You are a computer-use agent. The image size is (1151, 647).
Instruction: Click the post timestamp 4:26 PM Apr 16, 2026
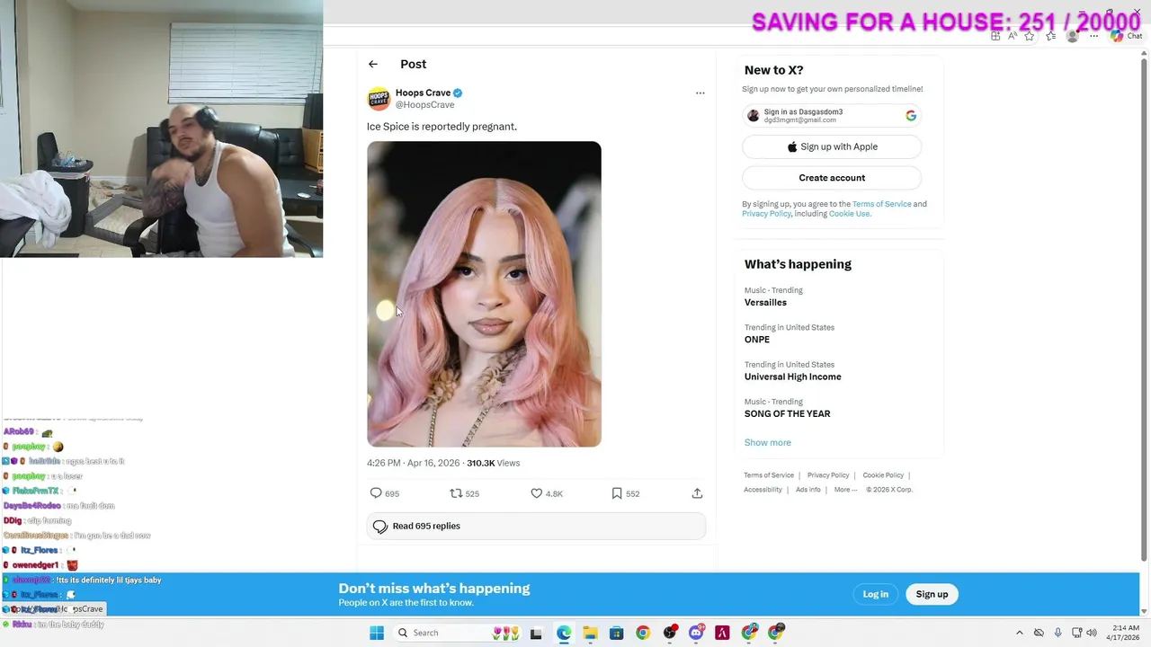[413, 463]
